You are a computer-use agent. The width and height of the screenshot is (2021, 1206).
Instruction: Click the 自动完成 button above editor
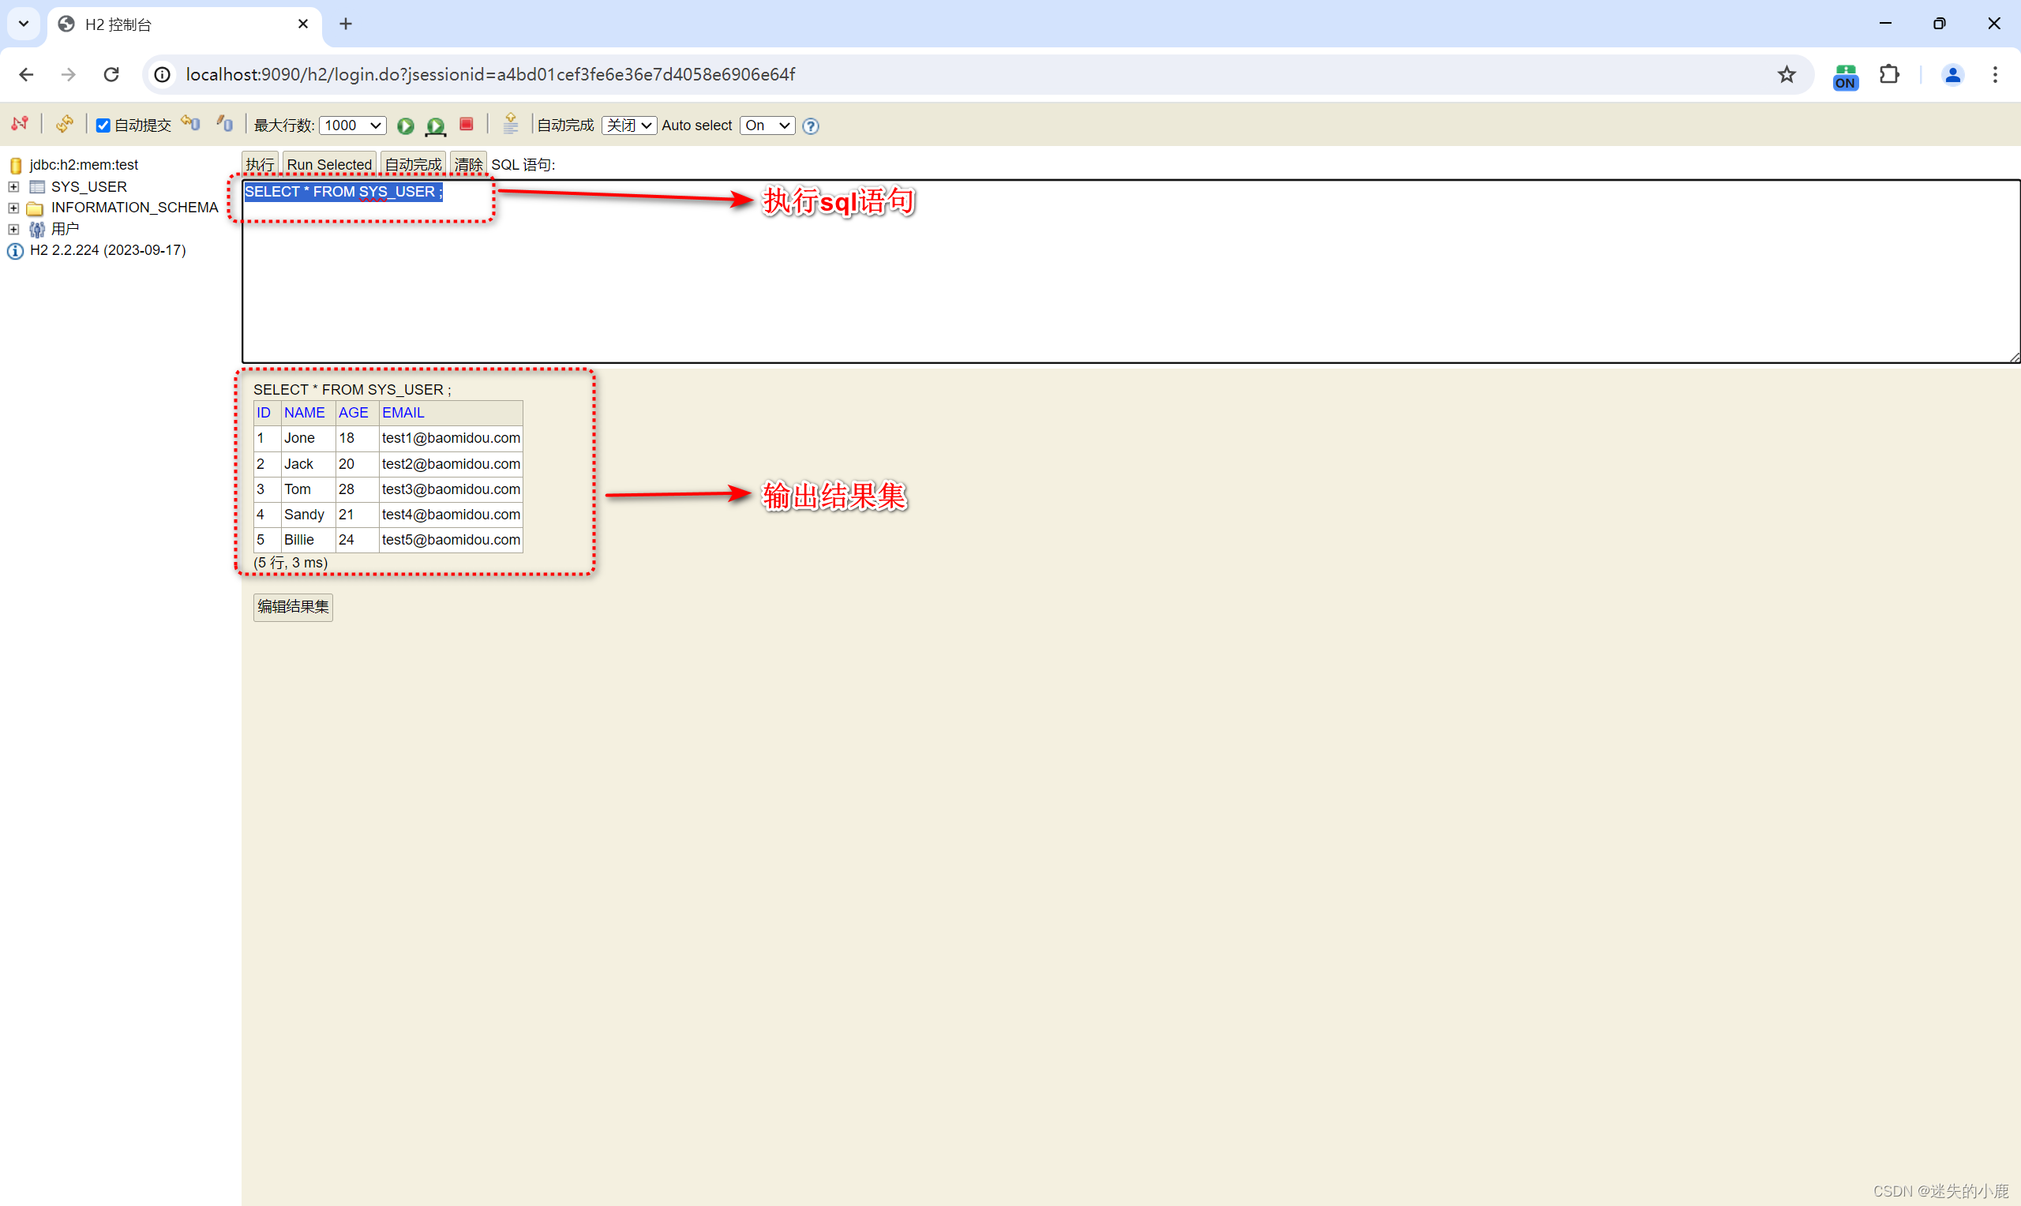coord(413,163)
